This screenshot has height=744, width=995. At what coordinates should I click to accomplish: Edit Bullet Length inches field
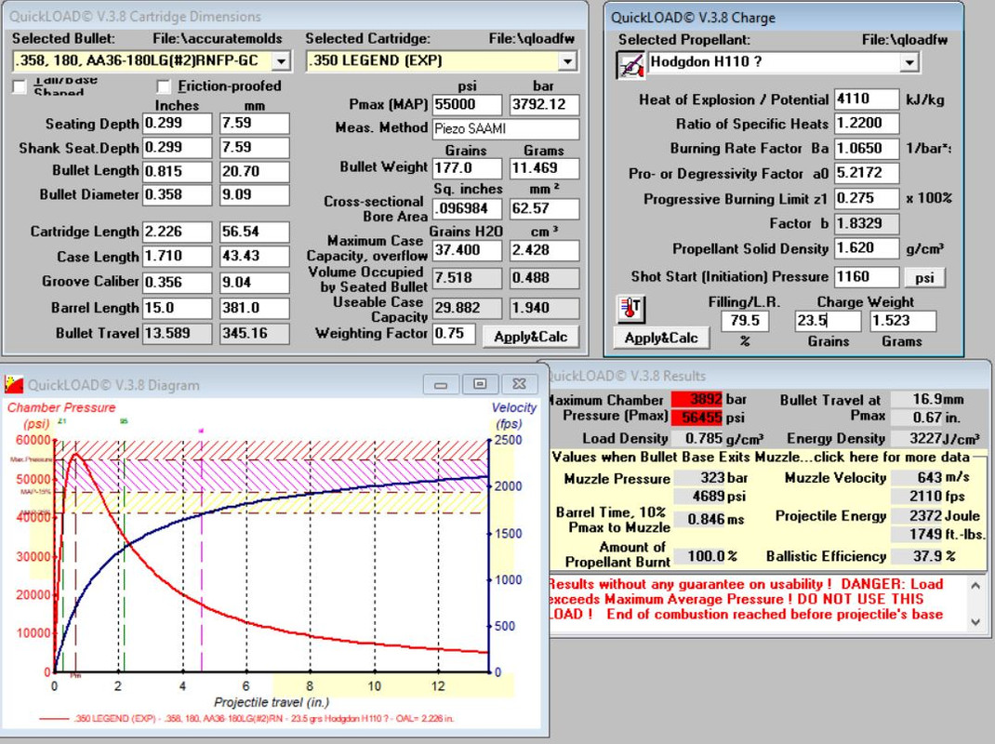(x=177, y=171)
